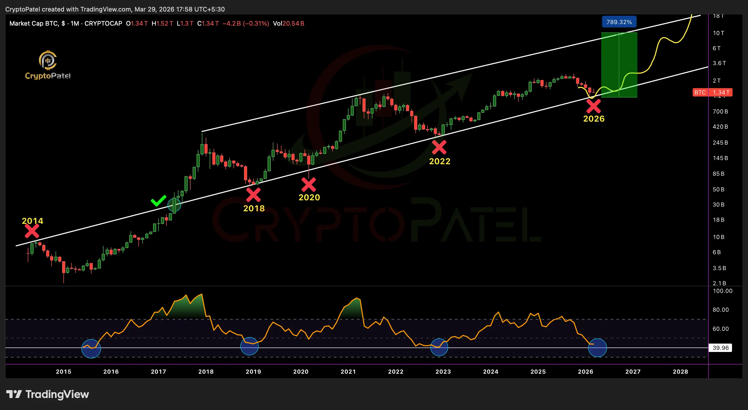The image size is (748, 410).
Task: Click the 39.96 RSI value label
Action: click(720, 348)
